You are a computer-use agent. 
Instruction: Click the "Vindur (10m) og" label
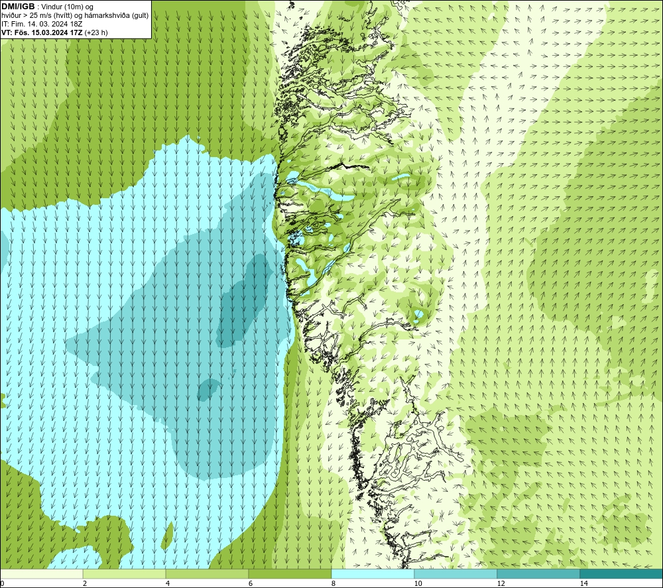click(x=67, y=7)
